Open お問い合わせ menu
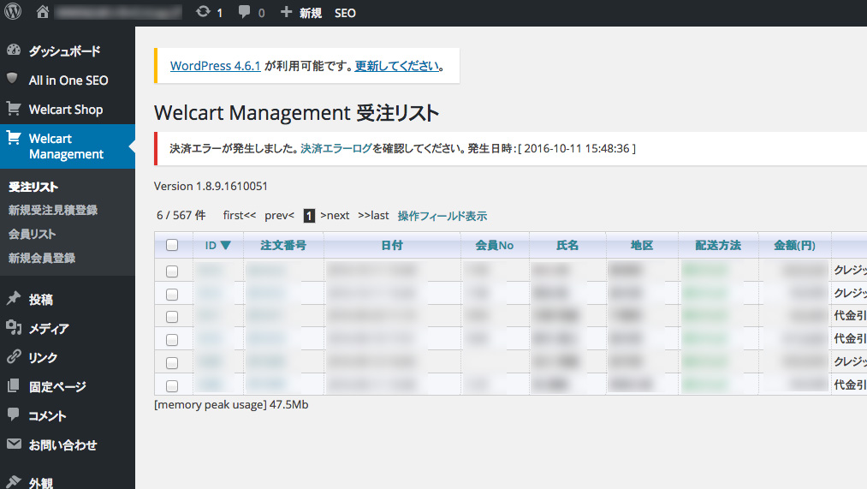Screen dimensions: 867x489 pyautogui.click(x=63, y=444)
